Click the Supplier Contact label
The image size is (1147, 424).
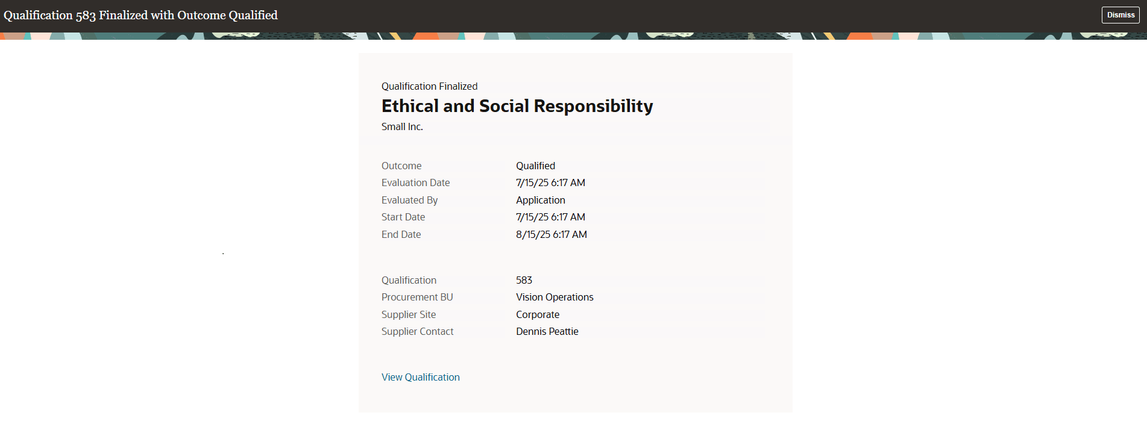click(417, 331)
